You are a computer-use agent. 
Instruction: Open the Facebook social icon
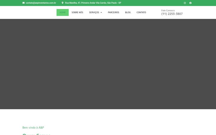pos(190,3)
